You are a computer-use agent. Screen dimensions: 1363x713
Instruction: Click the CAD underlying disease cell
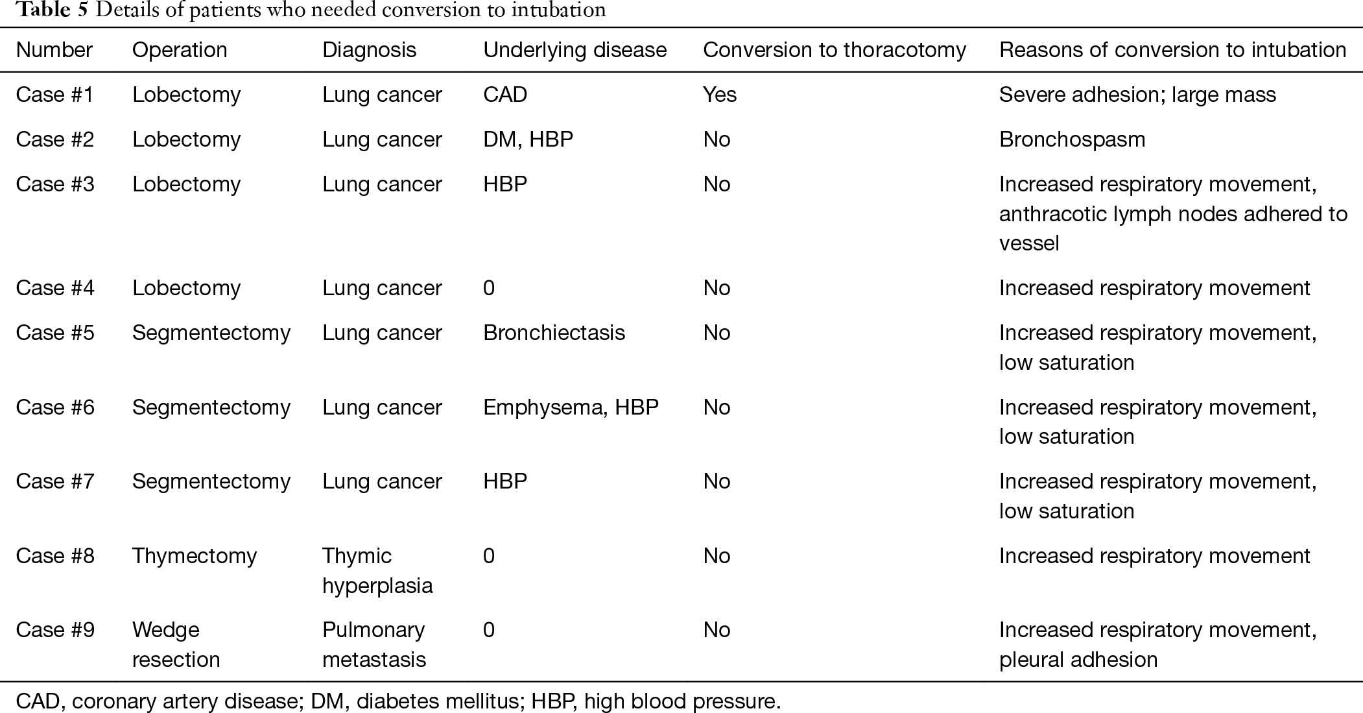[505, 95]
